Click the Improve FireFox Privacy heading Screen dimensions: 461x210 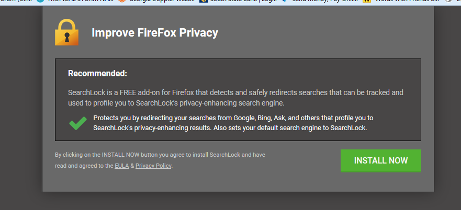[x=155, y=32]
